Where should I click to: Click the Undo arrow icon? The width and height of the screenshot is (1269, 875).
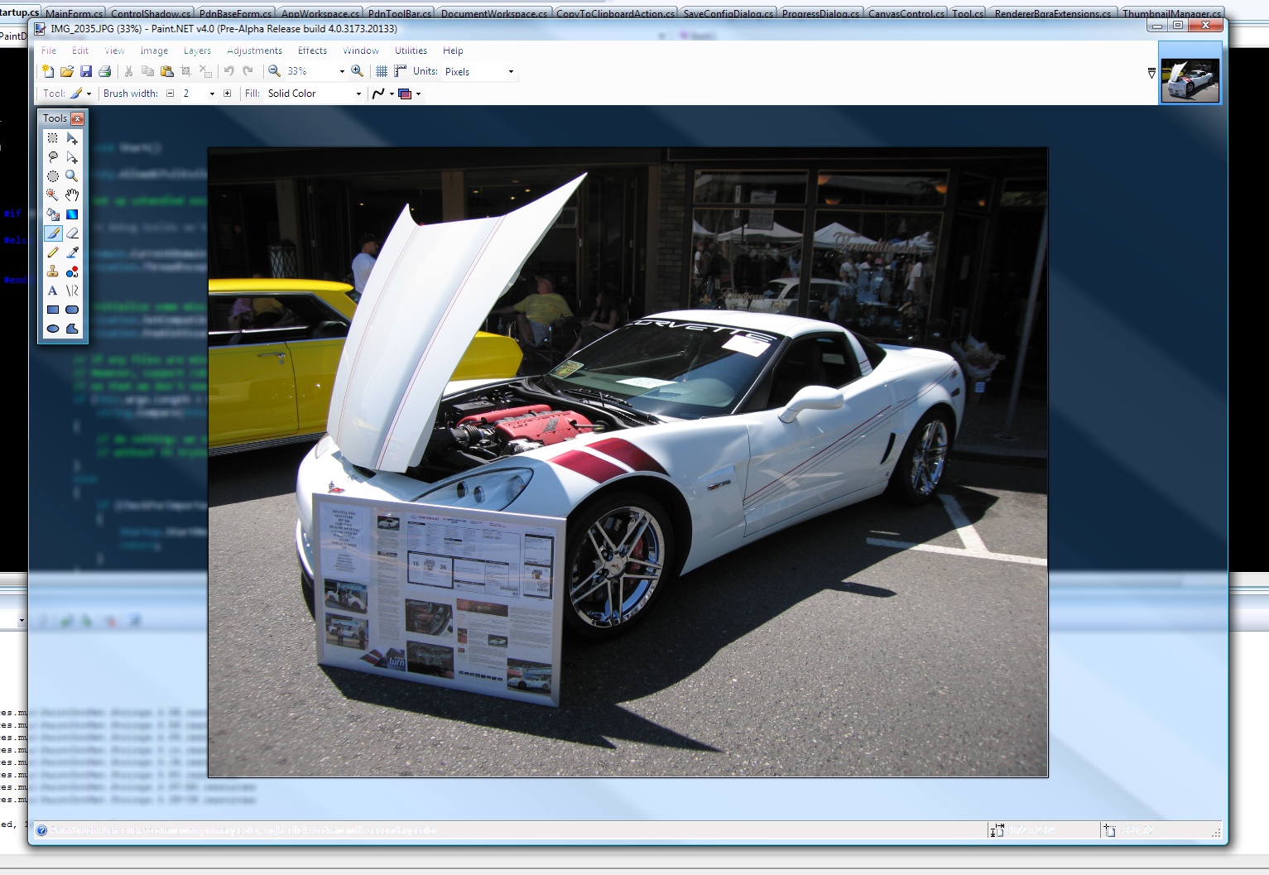(x=229, y=71)
